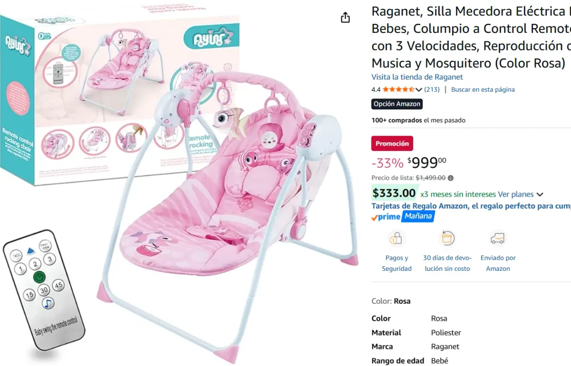Click Buscar en esta página

[x=482, y=89]
